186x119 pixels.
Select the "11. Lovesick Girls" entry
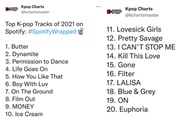[134, 29]
